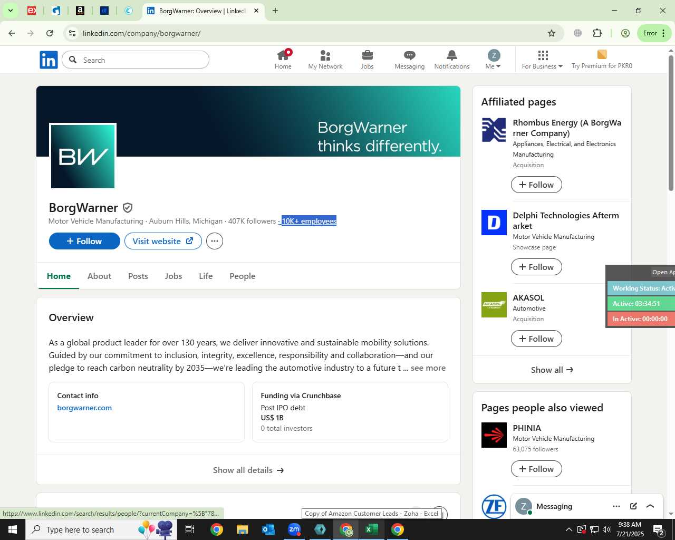
Task: Follow AKASOL page
Action: click(536, 339)
